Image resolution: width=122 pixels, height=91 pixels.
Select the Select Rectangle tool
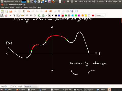[x=27, y=15]
